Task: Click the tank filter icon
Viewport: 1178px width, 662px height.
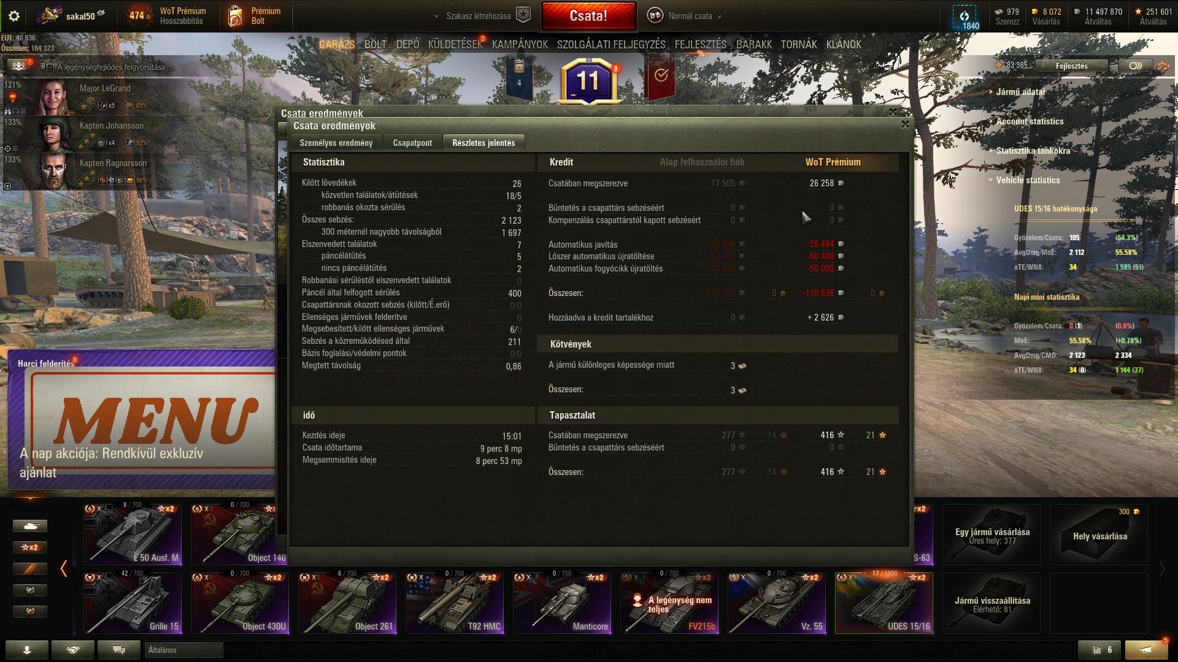Action: tap(29, 526)
